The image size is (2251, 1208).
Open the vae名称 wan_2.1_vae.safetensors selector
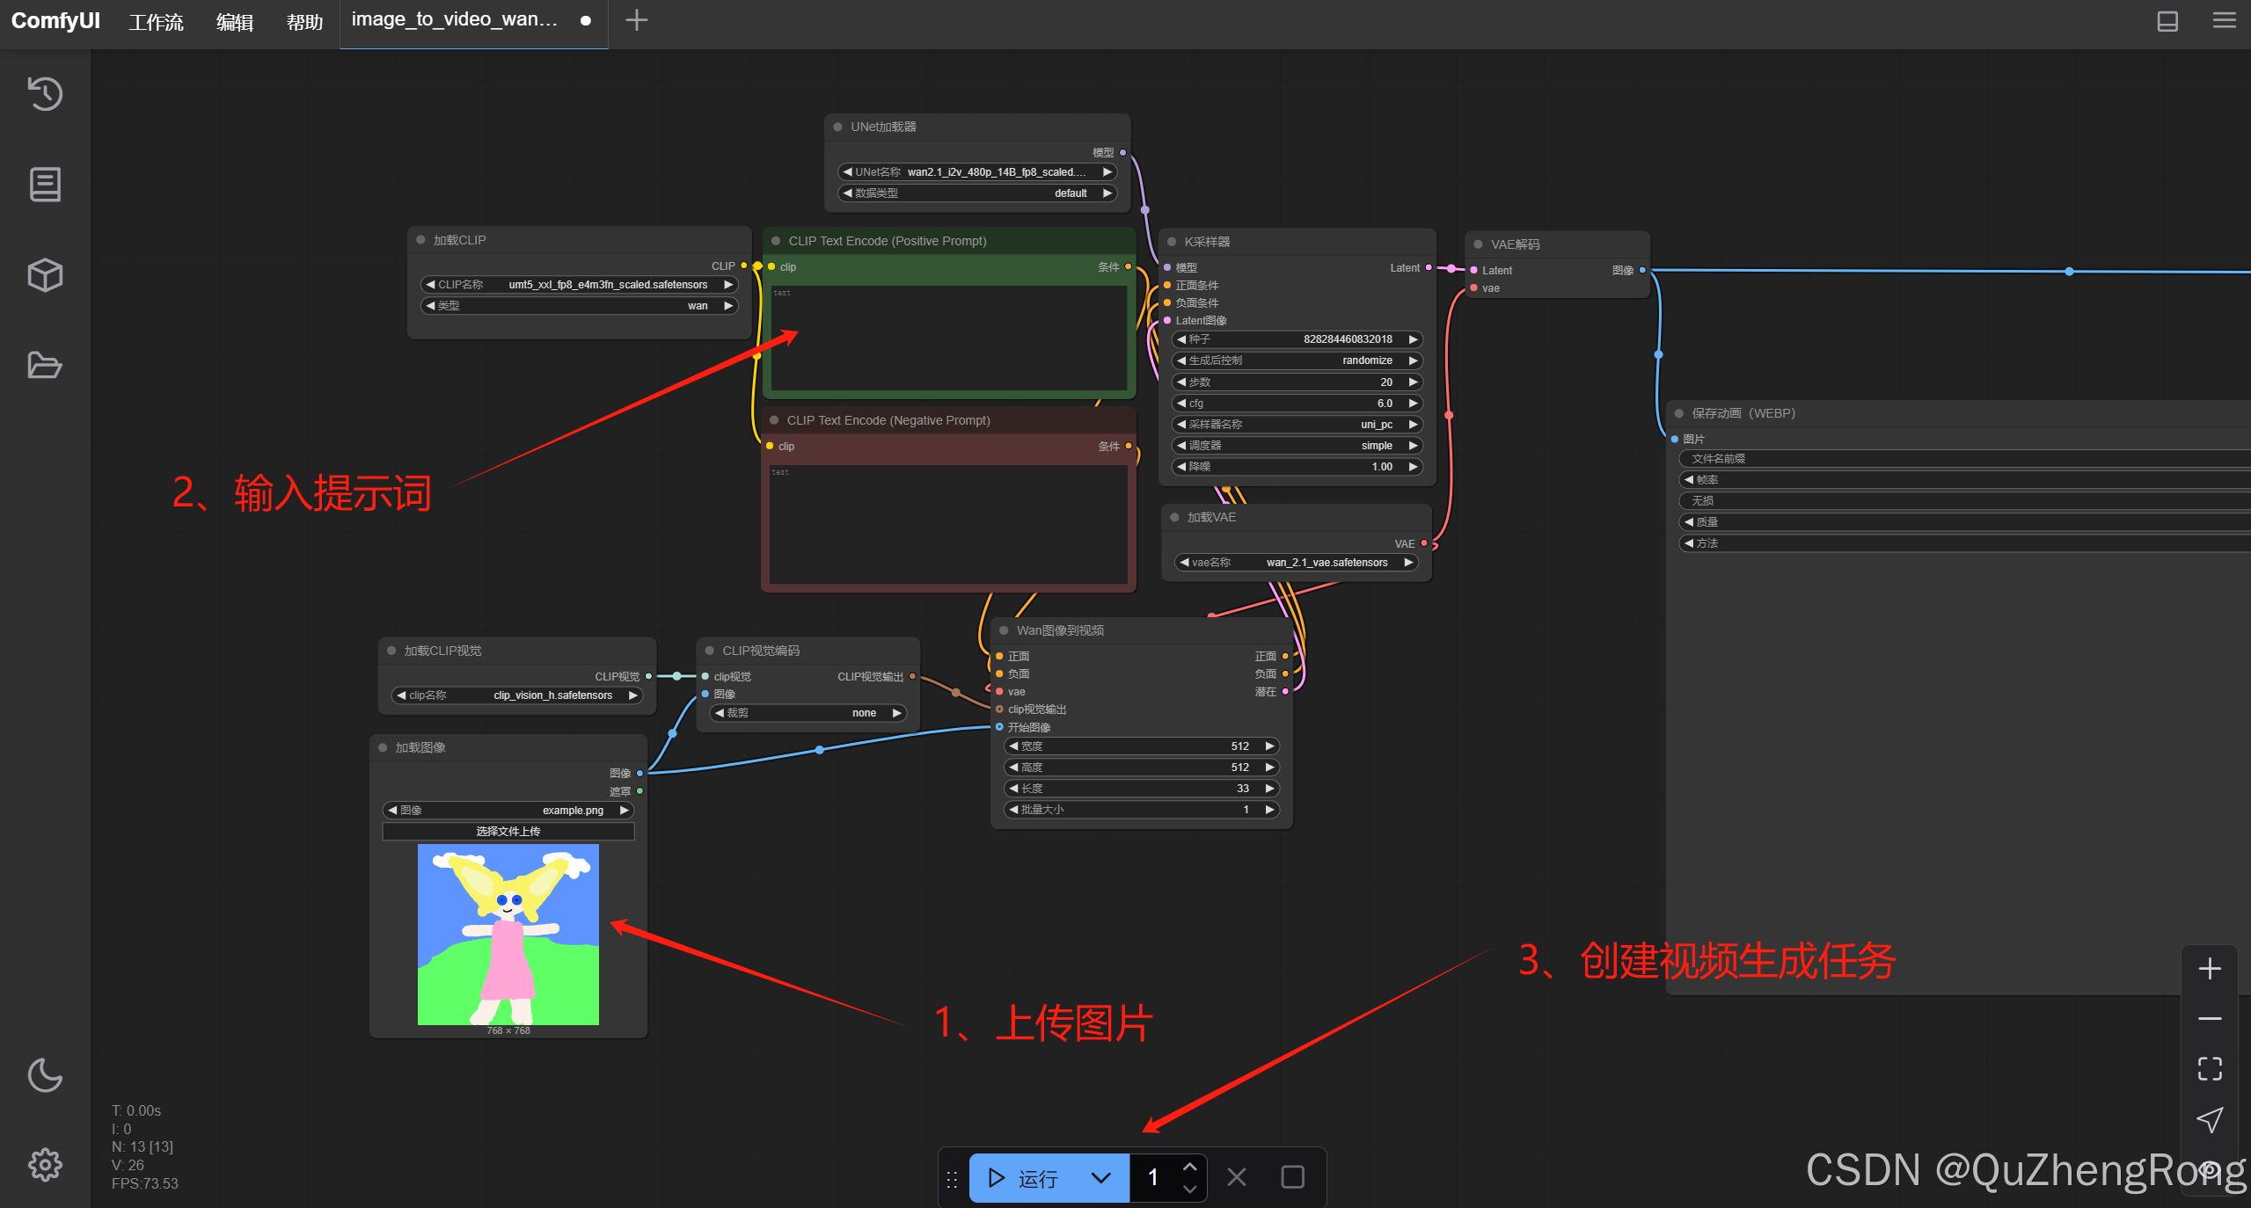click(1297, 563)
